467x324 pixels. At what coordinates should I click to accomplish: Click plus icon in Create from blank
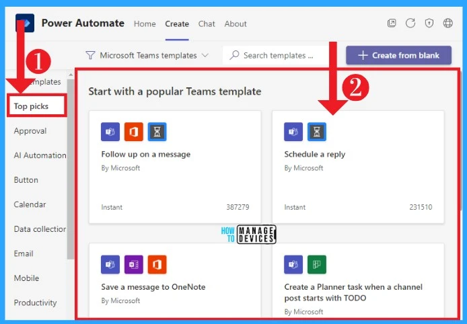tap(363, 55)
